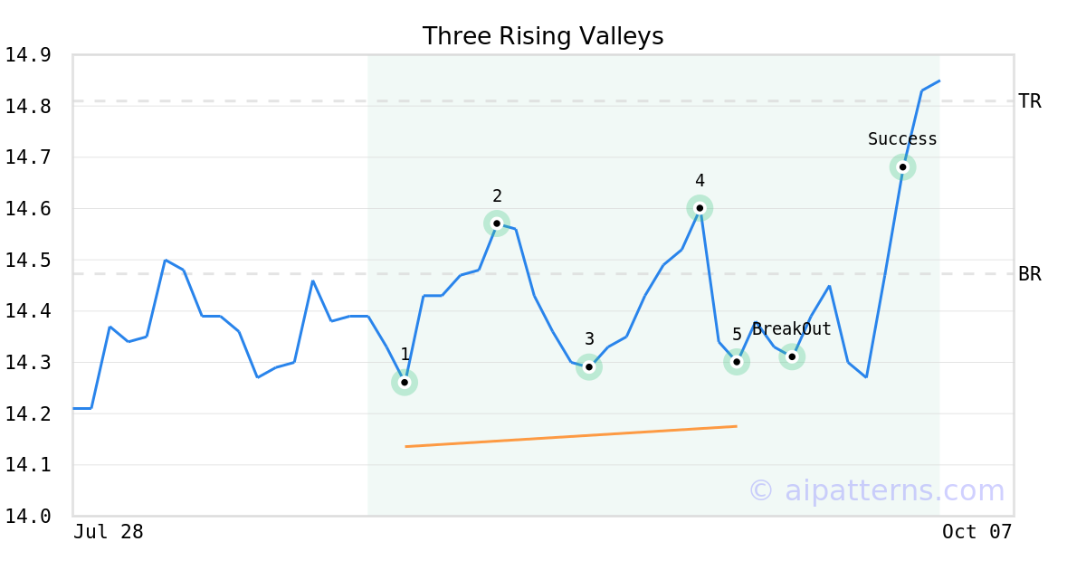Select the 14.2 price axis label
This screenshot has width=1086, height=570.
29,413
